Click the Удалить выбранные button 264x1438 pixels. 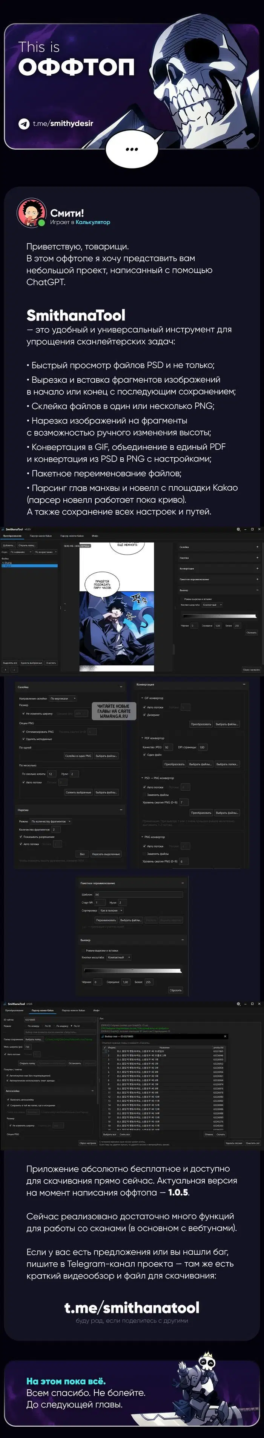[31, 663]
